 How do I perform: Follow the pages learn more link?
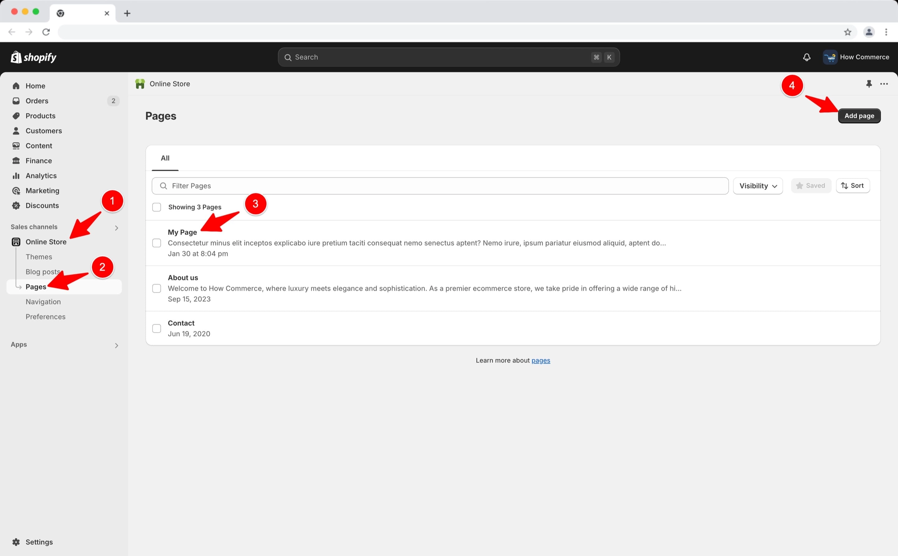(x=540, y=360)
